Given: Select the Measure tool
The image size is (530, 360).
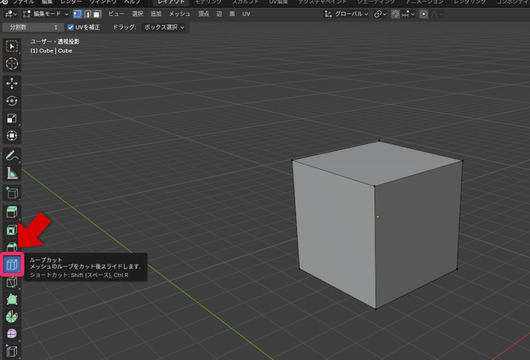Looking at the screenshot, I should [12, 173].
